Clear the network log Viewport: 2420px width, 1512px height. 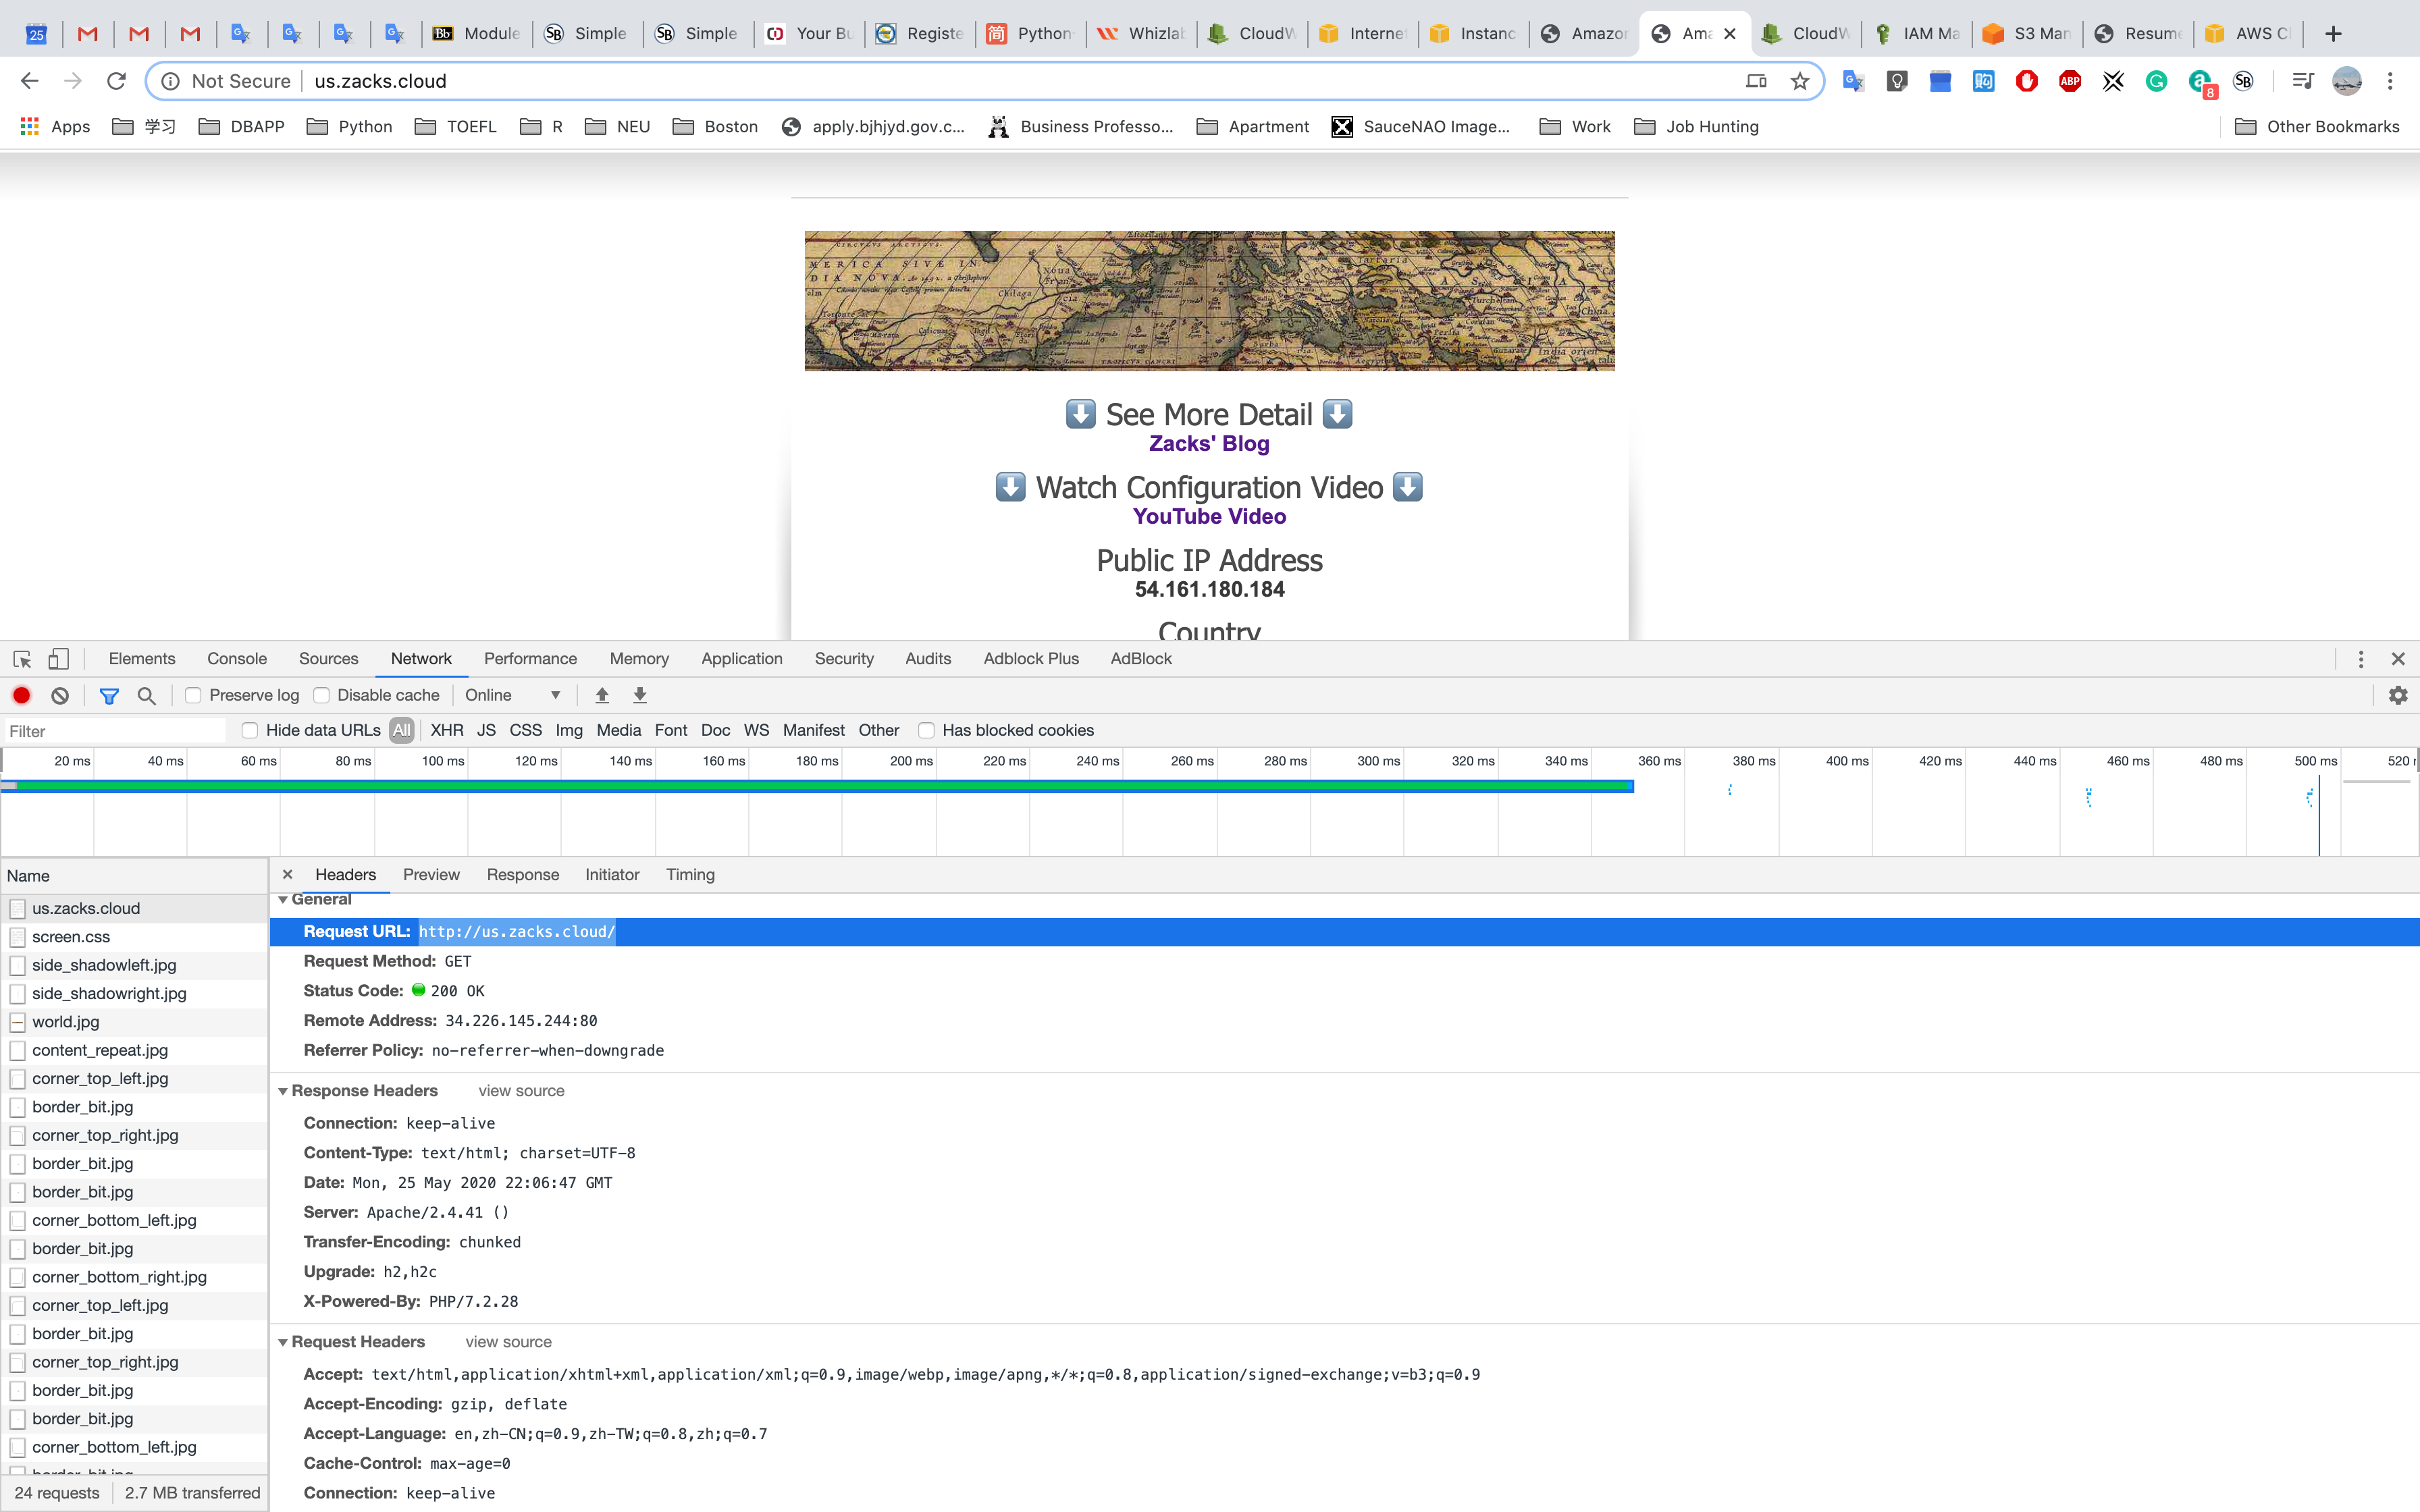click(x=60, y=695)
